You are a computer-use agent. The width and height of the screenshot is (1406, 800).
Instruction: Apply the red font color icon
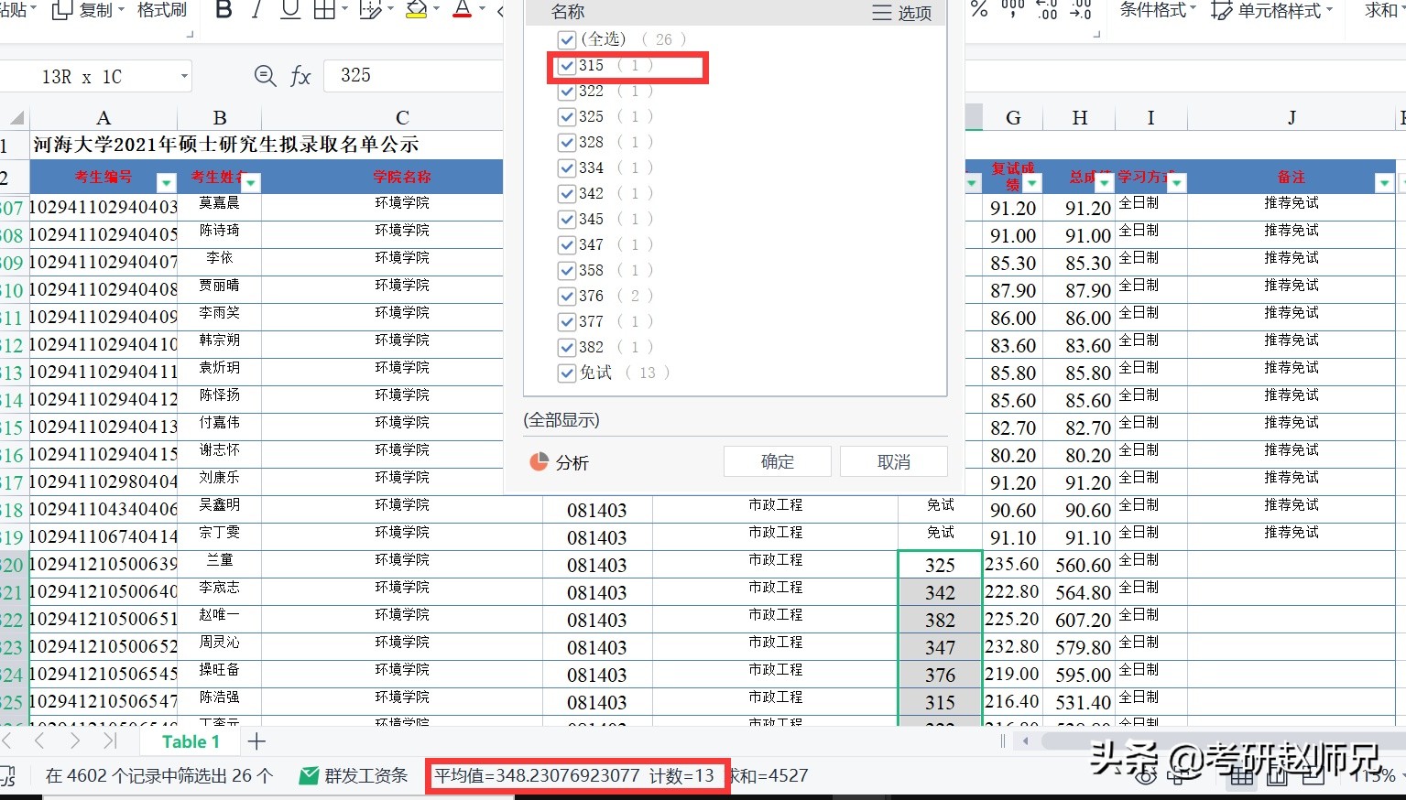tap(463, 11)
